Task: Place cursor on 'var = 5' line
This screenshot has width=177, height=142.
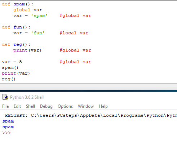Action: [12, 62]
